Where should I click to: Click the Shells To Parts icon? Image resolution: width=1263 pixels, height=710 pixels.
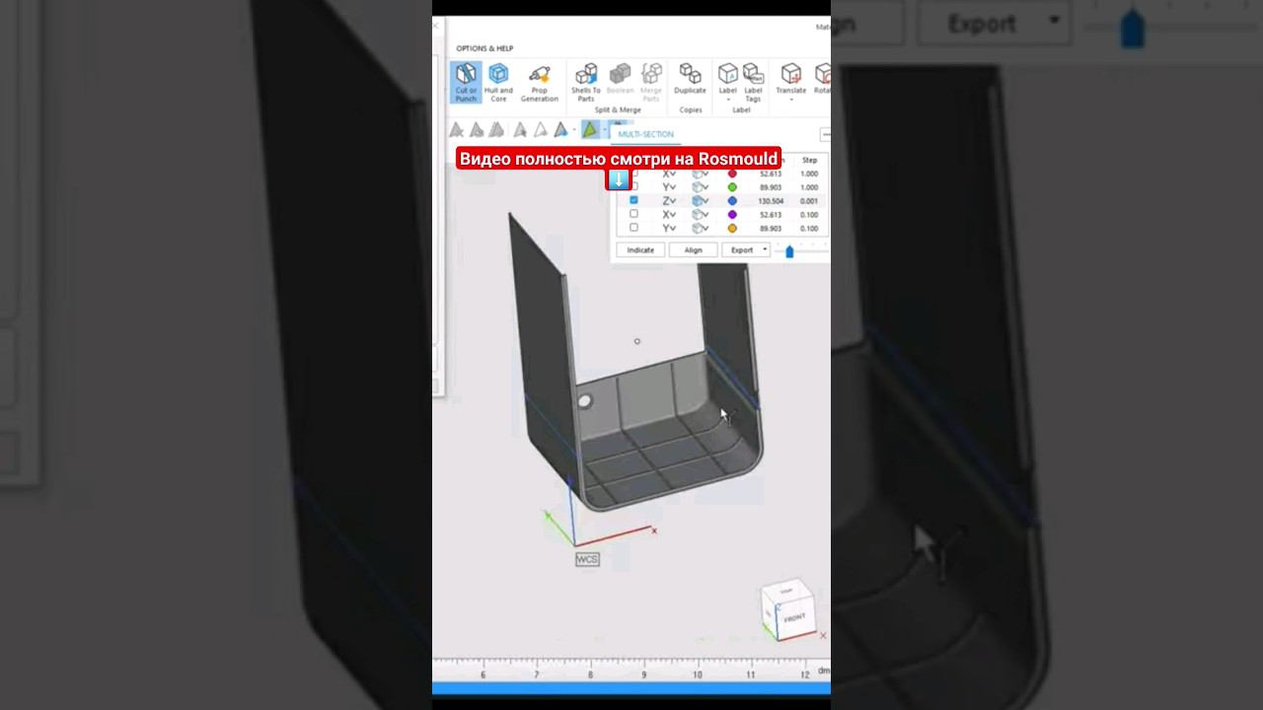(x=586, y=74)
